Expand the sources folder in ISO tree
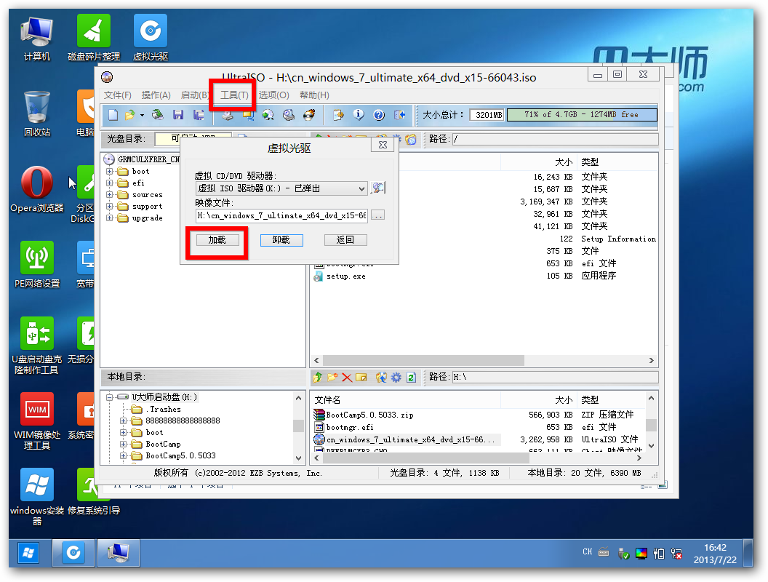The image size is (768, 582). point(110,194)
